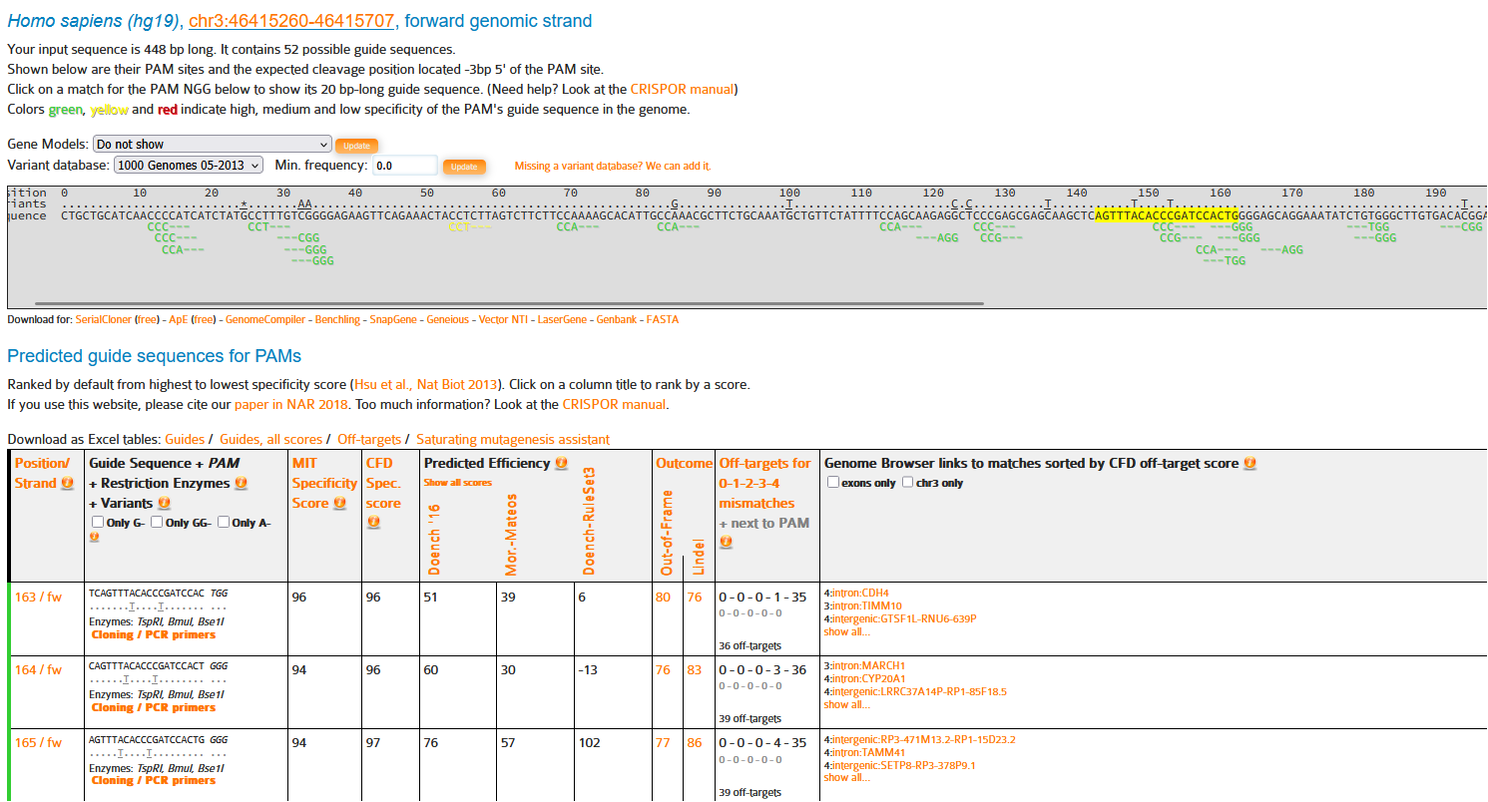This screenshot has width=1488, height=802.
Task: Click show all... in 163 / fw row
Action: tap(846, 631)
